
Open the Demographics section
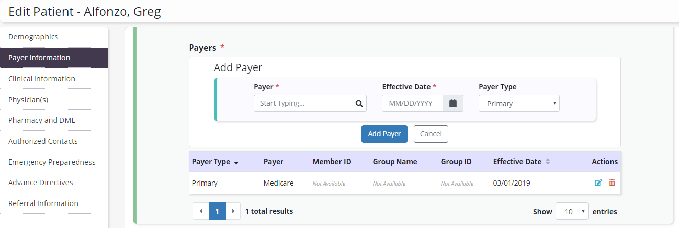[x=33, y=37]
